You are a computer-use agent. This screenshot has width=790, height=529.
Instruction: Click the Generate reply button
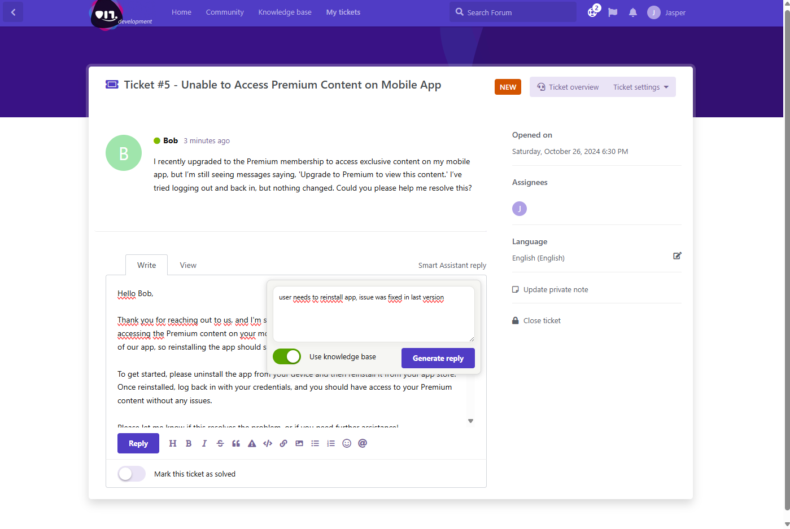[x=438, y=358]
